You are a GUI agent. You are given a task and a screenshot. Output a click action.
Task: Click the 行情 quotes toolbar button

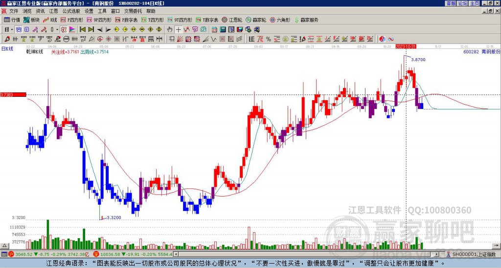[x=12, y=20]
